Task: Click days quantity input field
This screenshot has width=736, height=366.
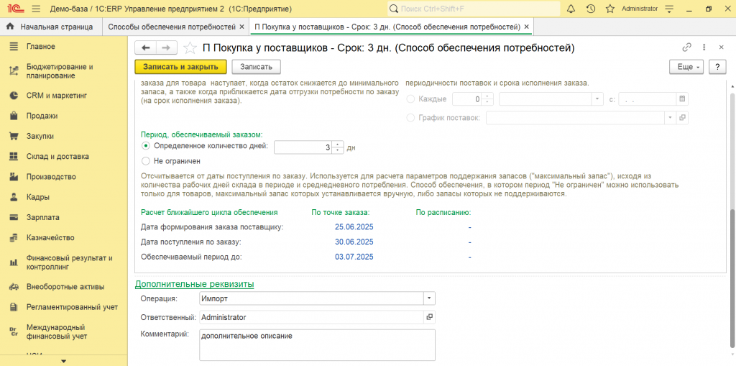Action: pos(303,147)
